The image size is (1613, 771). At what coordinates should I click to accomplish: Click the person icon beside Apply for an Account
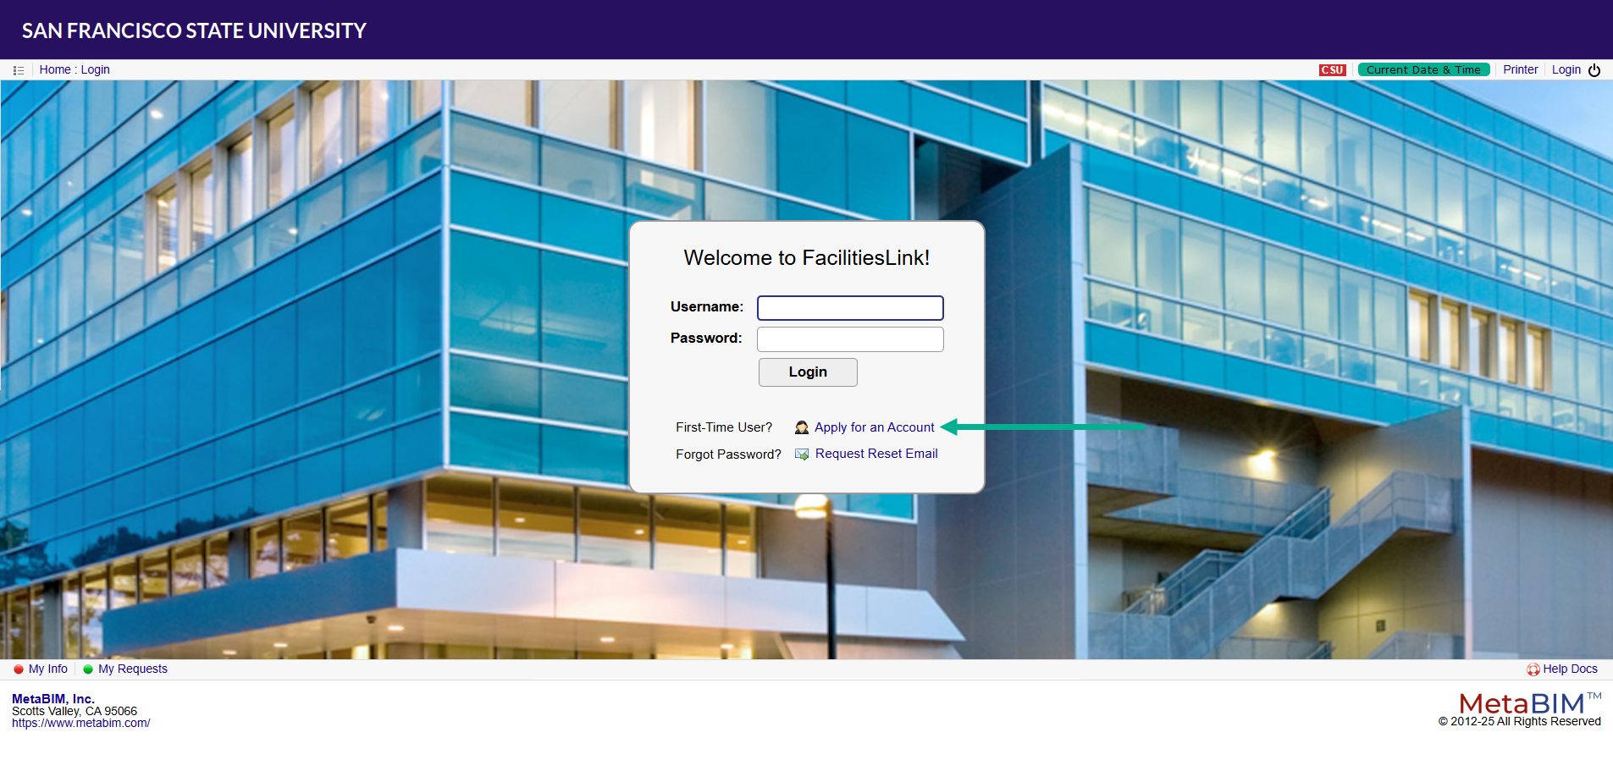tap(801, 427)
